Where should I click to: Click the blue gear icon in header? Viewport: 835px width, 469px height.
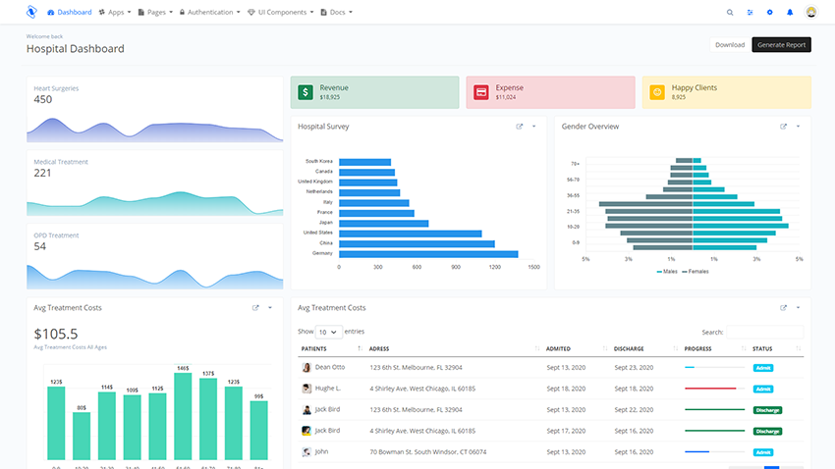tap(770, 13)
